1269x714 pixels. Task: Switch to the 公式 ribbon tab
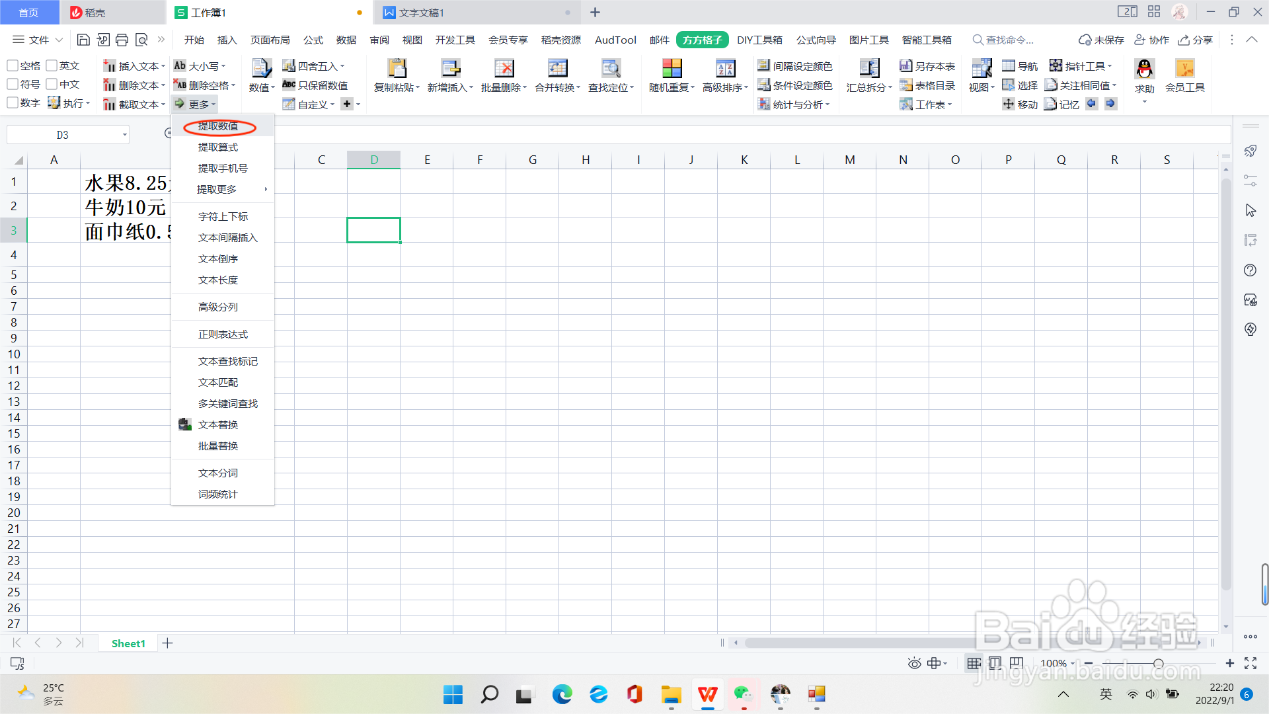coord(313,40)
